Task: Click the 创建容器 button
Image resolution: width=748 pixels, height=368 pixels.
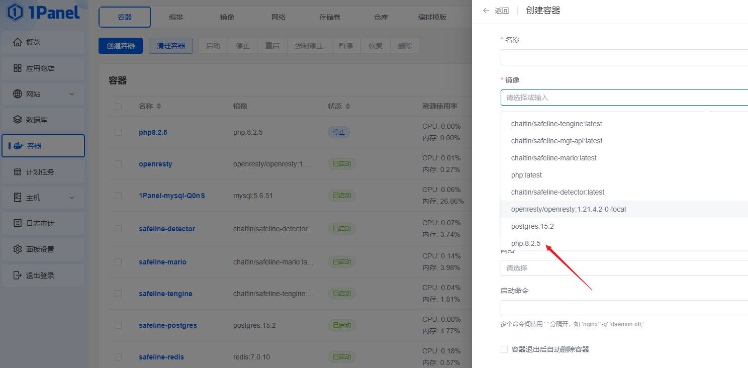Action: click(121, 46)
